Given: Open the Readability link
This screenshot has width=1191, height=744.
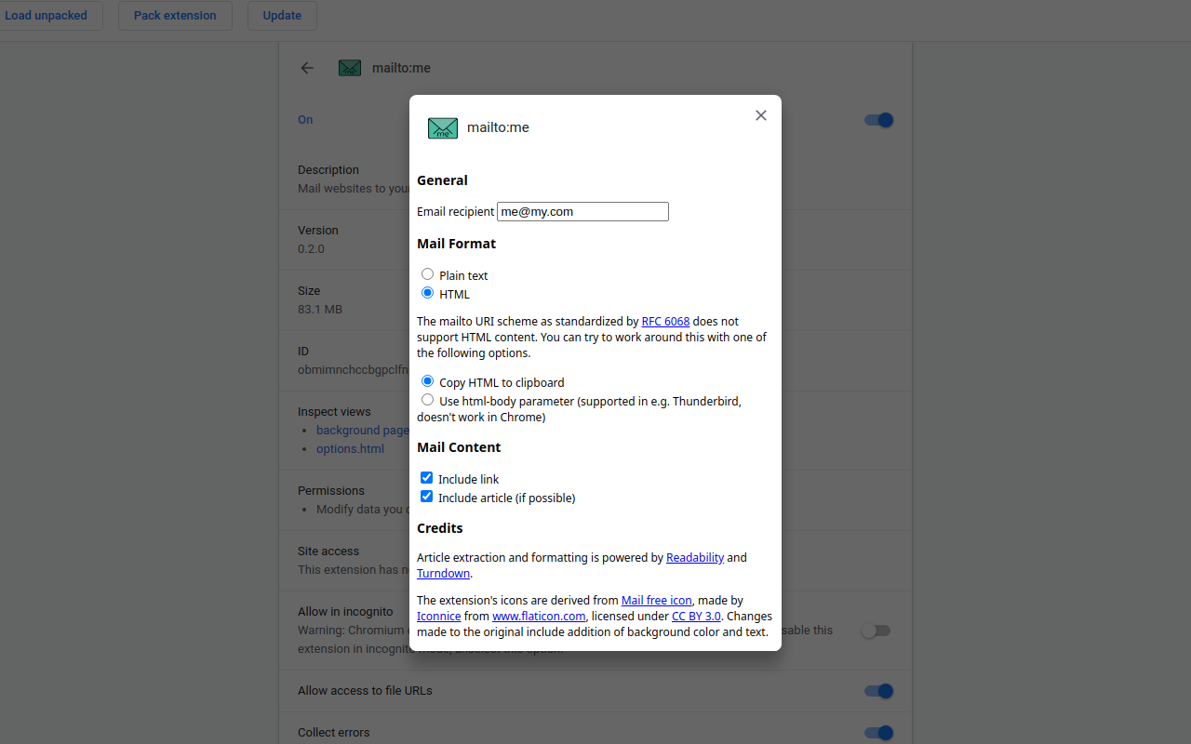Looking at the screenshot, I should [695, 557].
